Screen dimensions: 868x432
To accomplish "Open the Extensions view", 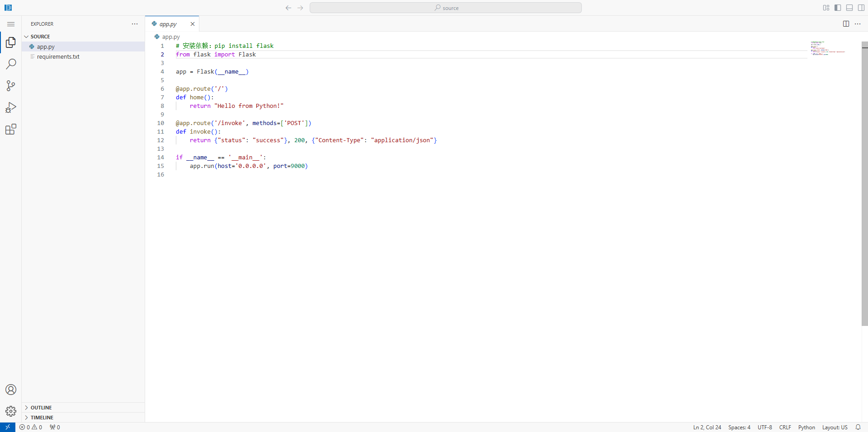I will point(11,130).
